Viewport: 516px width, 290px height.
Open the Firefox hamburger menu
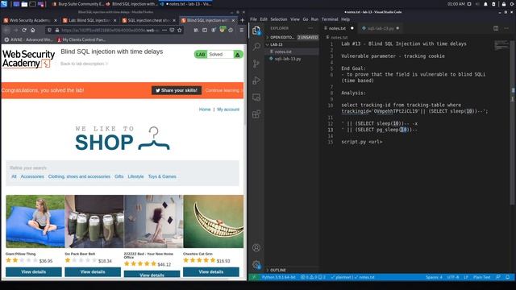tap(242, 30)
